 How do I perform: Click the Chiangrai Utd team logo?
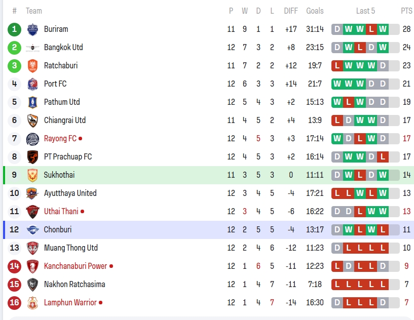pyautogui.click(x=32, y=121)
